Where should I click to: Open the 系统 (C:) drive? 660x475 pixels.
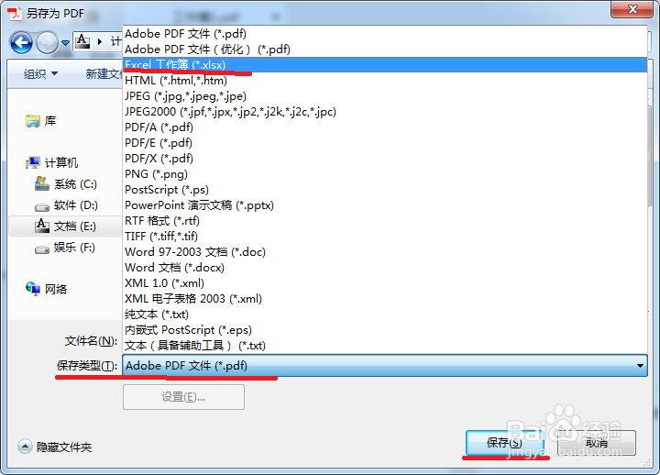tap(75, 184)
